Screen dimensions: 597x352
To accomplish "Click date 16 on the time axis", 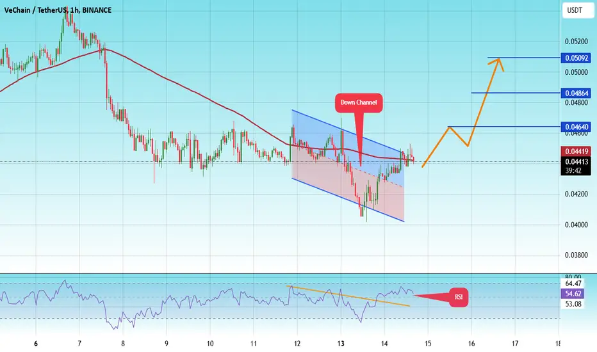I will [471, 344].
